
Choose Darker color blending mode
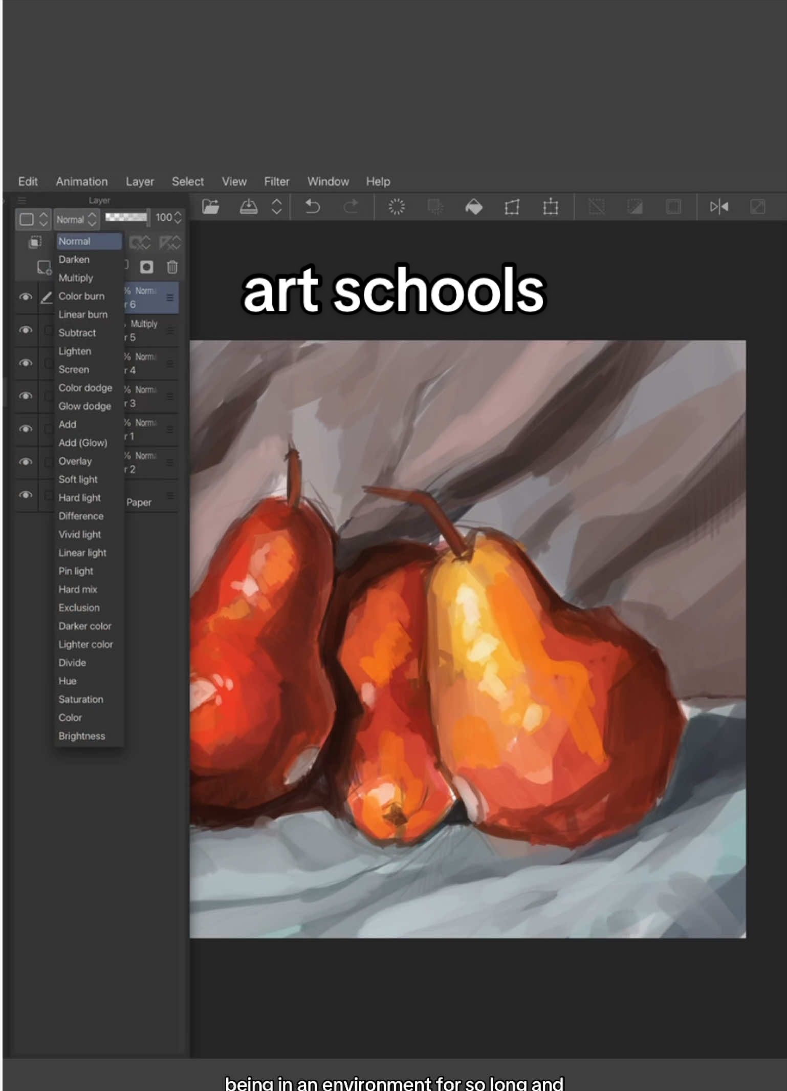coord(85,626)
